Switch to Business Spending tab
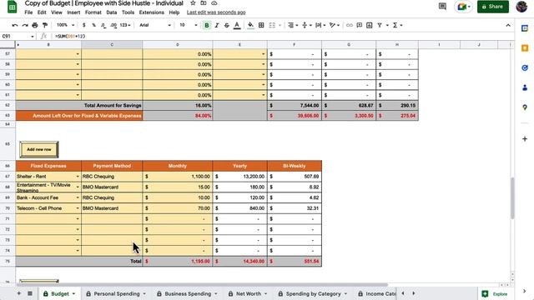The image size is (534, 300). (187, 293)
